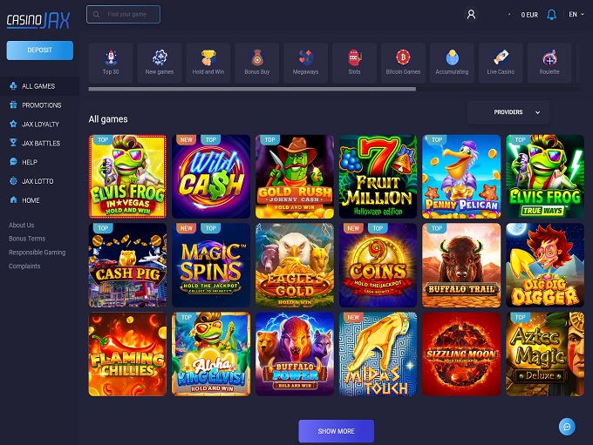Open the live chat support bubble
The width and height of the screenshot is (593, 445).
(567, 427)
